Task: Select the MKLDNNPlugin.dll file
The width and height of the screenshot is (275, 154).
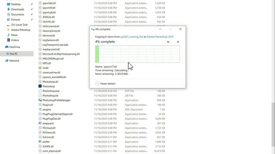Action: coord(53,59)
